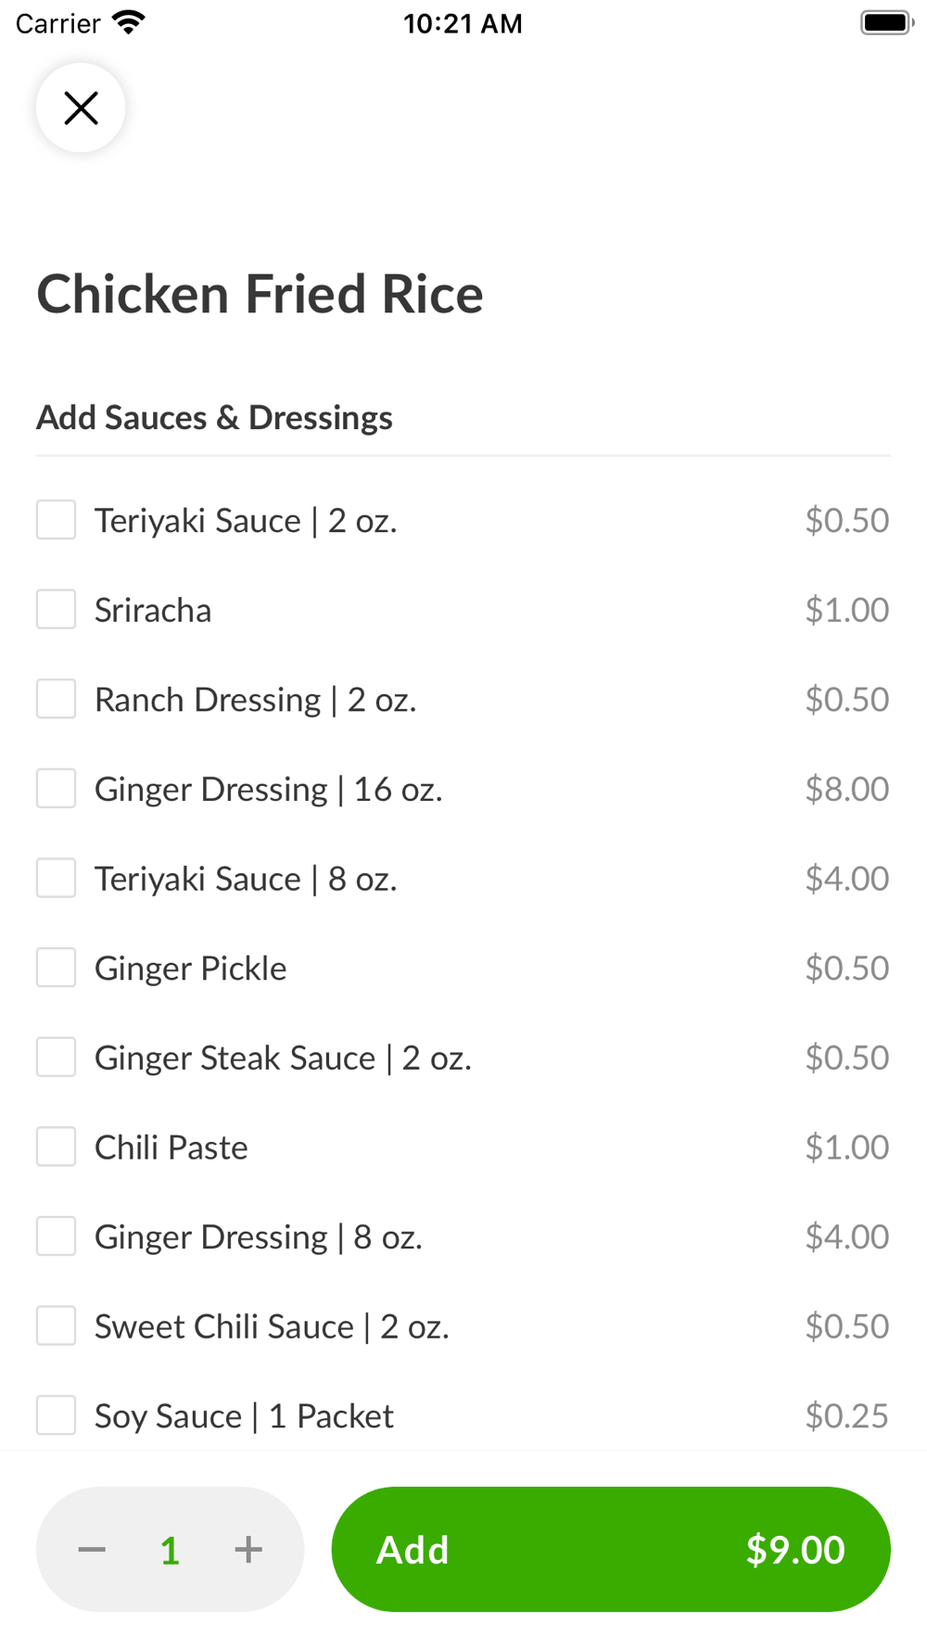Check Teriyaki Sauce 8 oz. option
Screen dimensions: 927x1648
click(56, 878)
